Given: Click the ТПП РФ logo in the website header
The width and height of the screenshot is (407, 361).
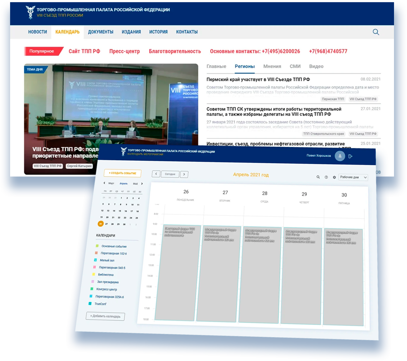Looking at the screenshot, I should point(30,12).
